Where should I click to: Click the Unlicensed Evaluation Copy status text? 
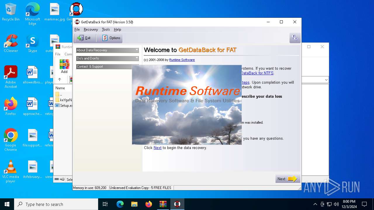click(141, 188)
